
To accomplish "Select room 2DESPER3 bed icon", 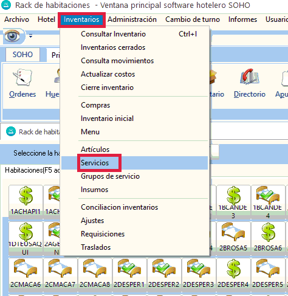I will click(199, 269).
